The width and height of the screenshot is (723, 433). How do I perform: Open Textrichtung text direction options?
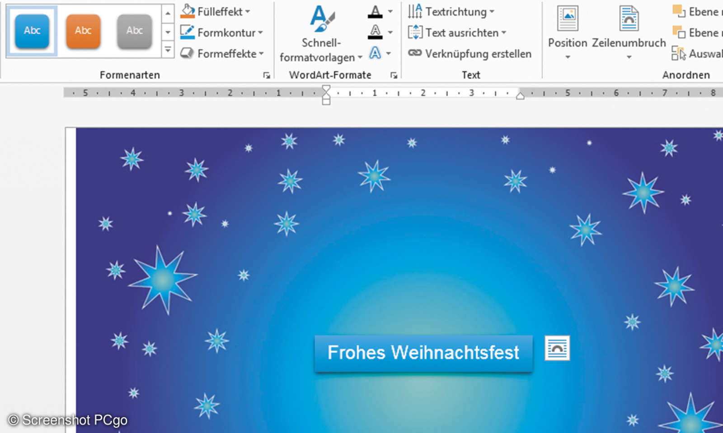click(x=452, y=11)
